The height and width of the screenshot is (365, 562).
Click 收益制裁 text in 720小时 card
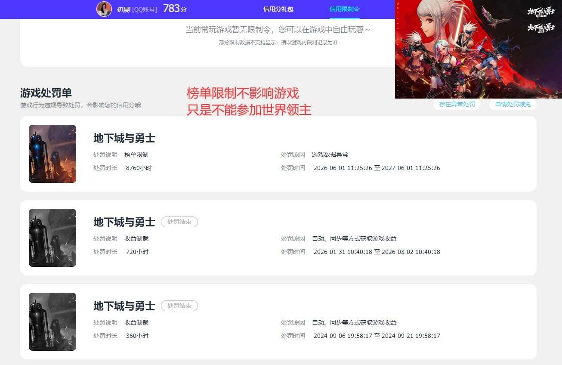[x=136, y=238]
